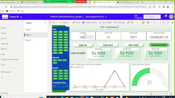Open the notifications icon in Power BI header
This screenshot has height=98, width=175.
pos(165,16)
